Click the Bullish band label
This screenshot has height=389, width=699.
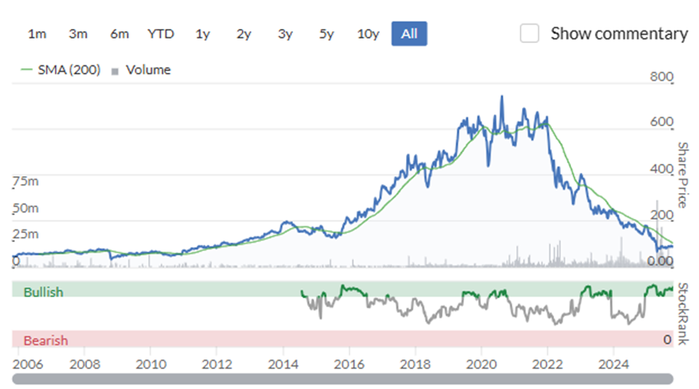(x=43, y=292)
